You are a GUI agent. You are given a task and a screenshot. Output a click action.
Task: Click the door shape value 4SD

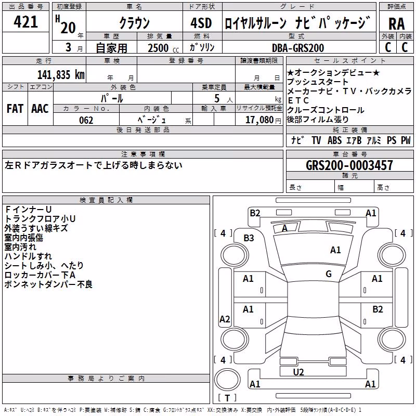(201, 23)
